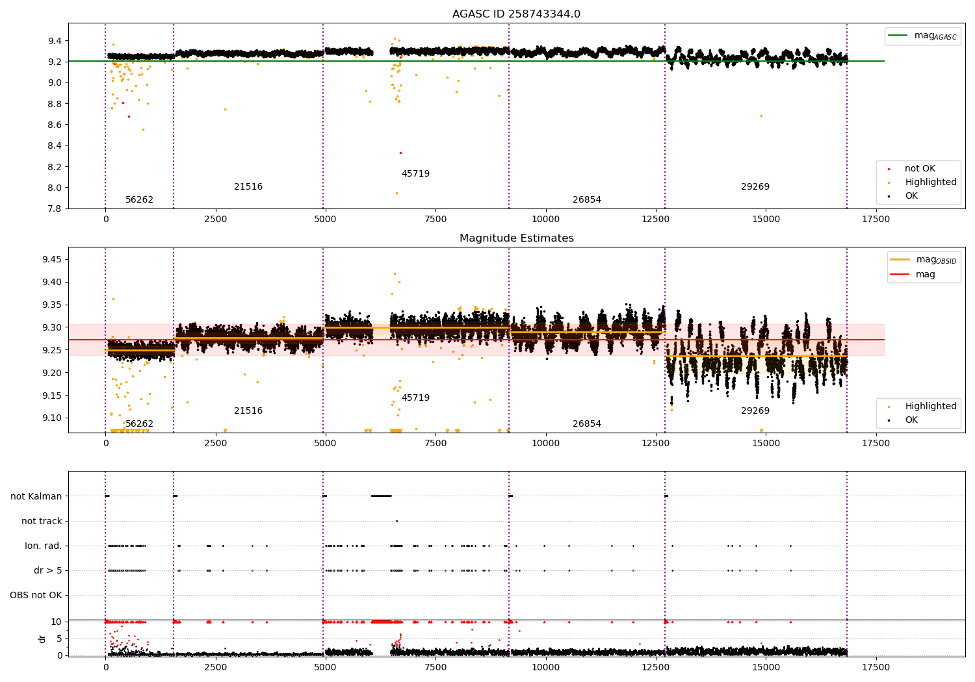Click y-axis tick 9.4 in top plot

click(55, 41)
